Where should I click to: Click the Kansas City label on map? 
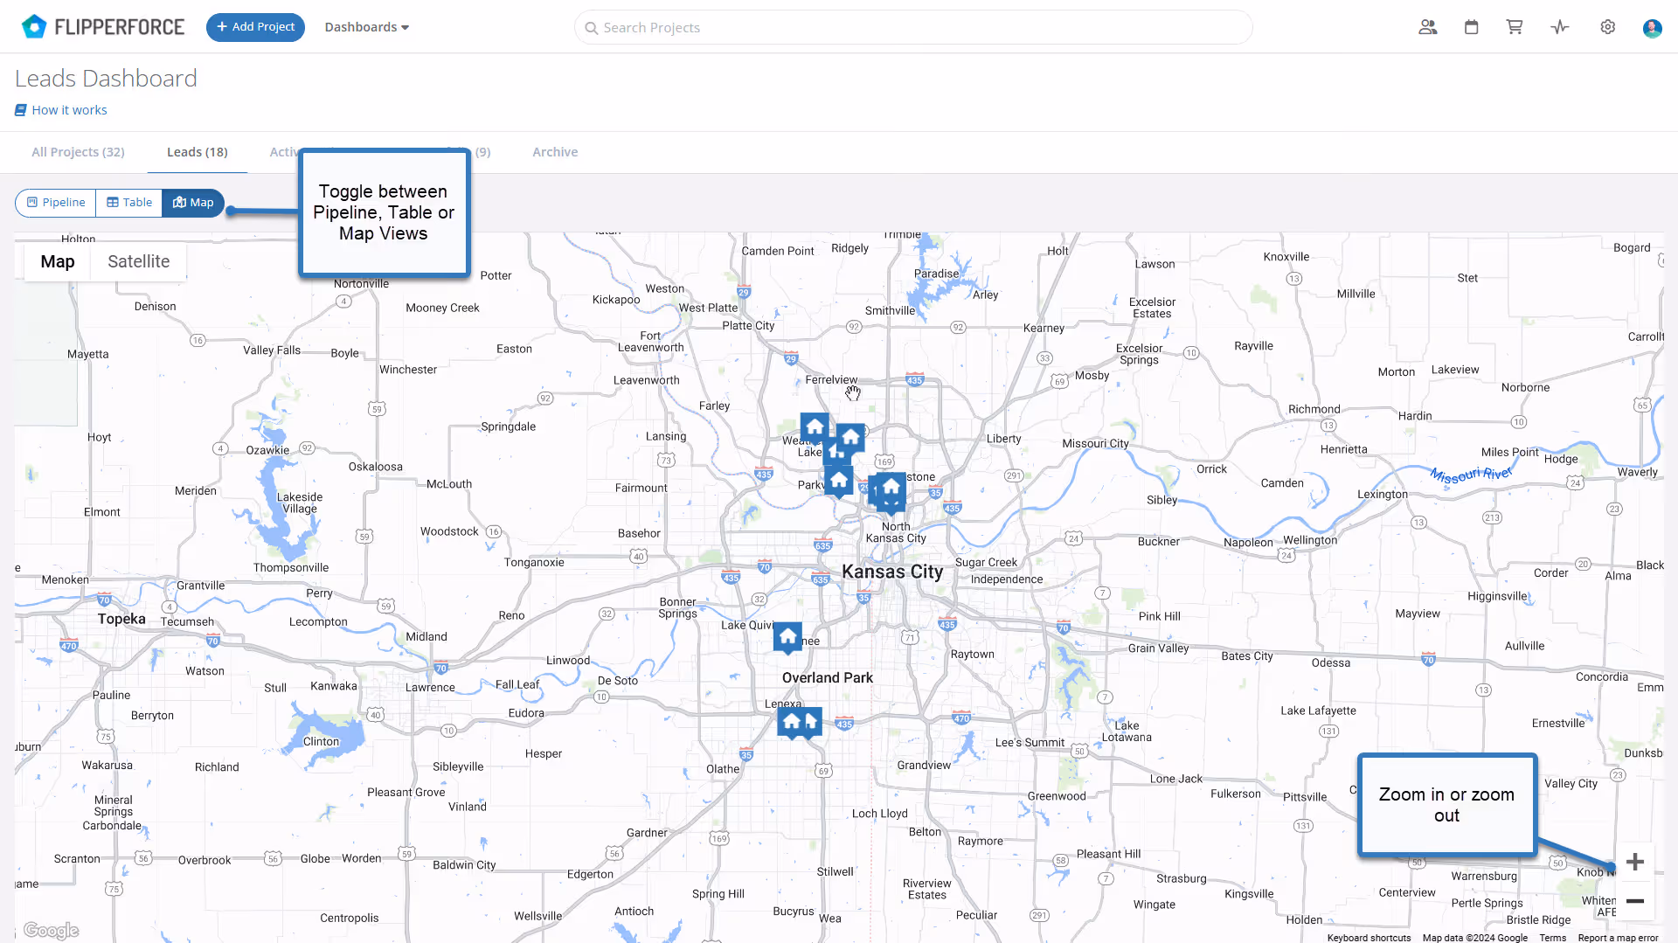tap(892, 572)
